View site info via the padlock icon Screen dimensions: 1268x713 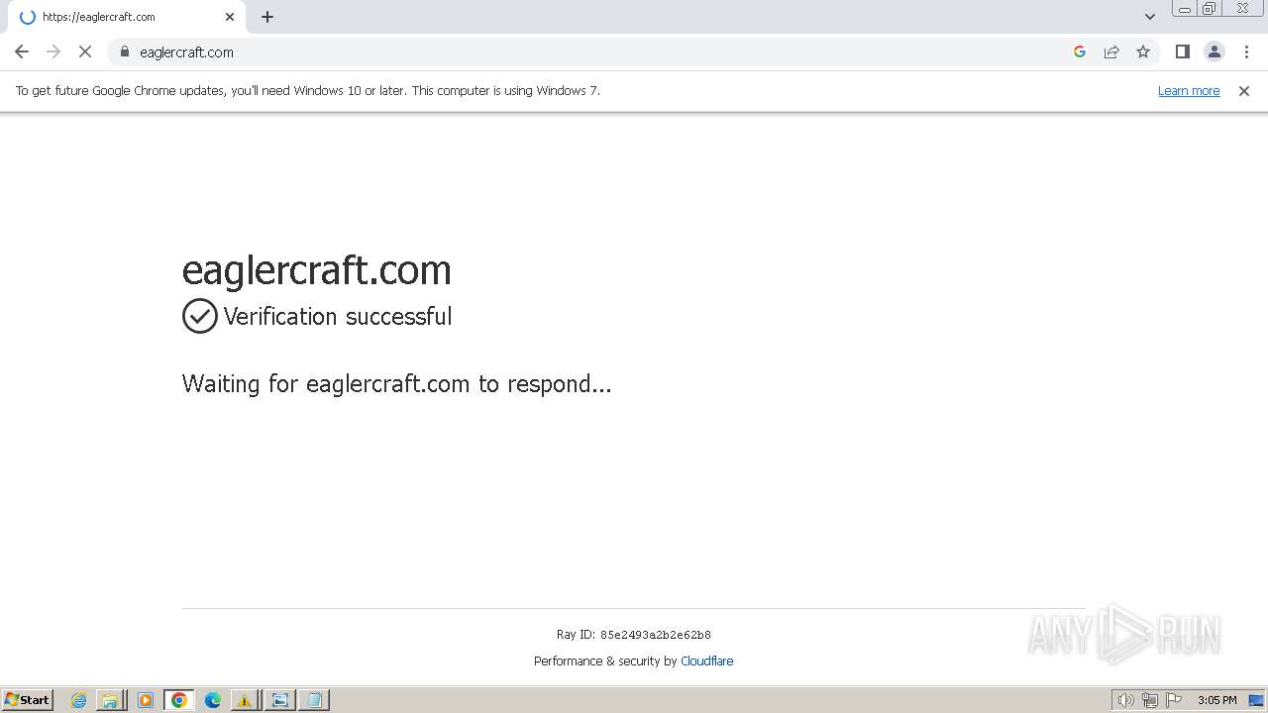125,51
